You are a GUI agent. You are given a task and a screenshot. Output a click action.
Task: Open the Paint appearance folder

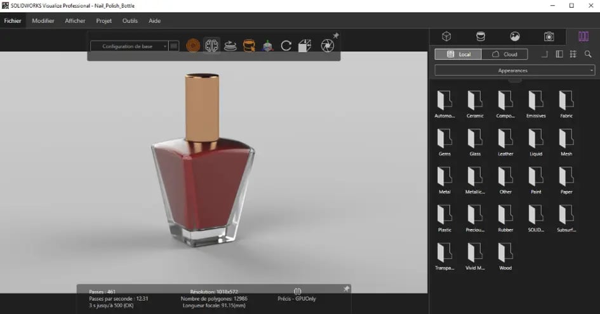pyautogui.click(x=536, y=180)
